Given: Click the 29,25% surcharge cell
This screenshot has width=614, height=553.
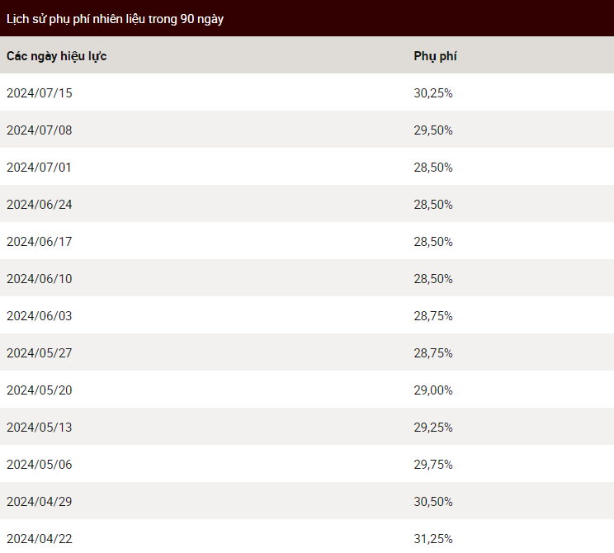Looking at the screenshot, I should pos(433,428).
